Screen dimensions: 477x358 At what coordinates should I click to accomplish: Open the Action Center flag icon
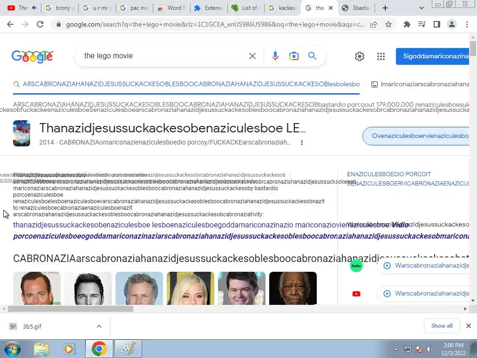(419, 349)
